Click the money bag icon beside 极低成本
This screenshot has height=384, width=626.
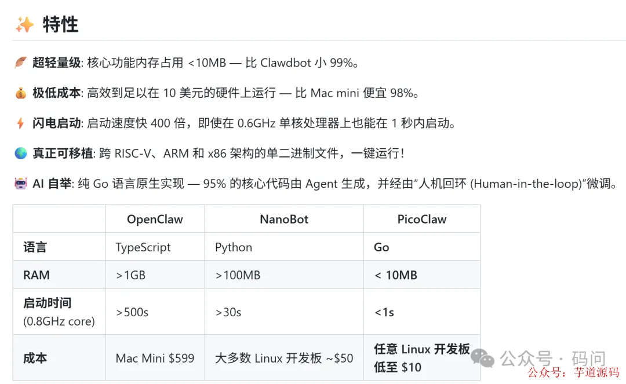pyautogui.click(x=20, y=93)
